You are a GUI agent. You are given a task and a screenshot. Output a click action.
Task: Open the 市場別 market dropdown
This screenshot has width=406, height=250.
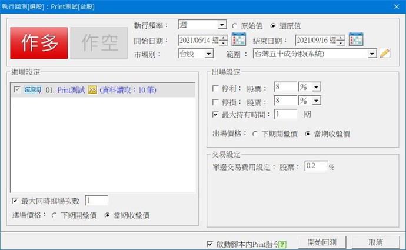[x=208, y=54]
